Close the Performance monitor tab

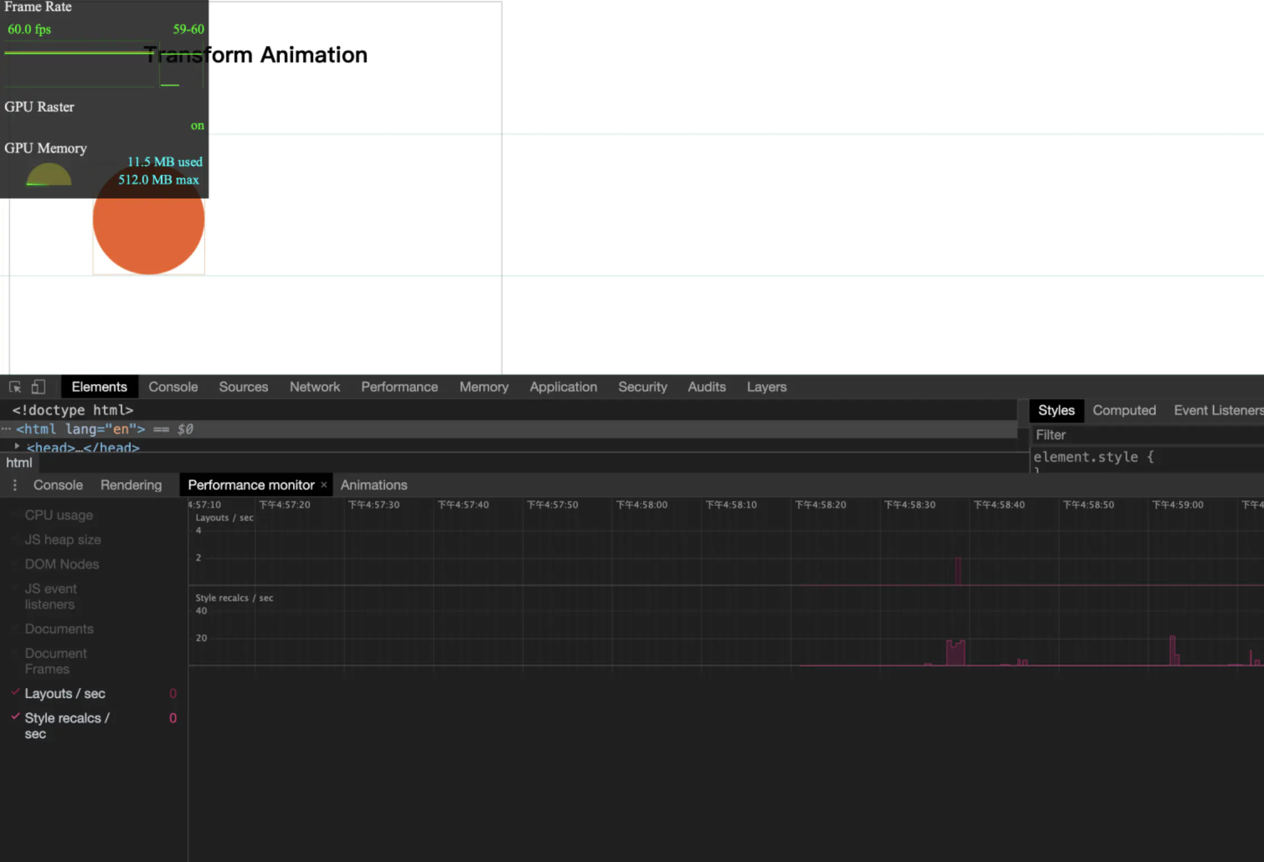324,485
